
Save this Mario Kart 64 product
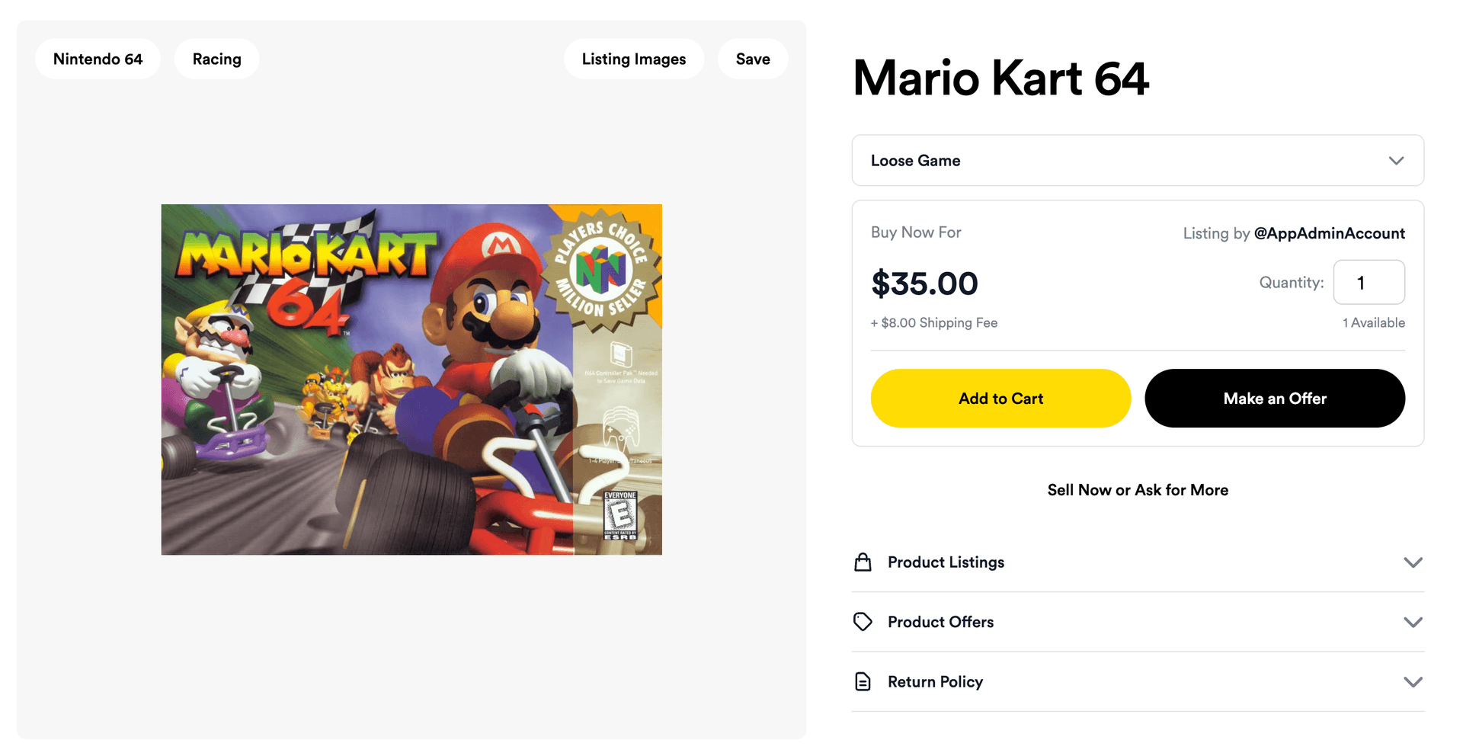pos(753,58)
